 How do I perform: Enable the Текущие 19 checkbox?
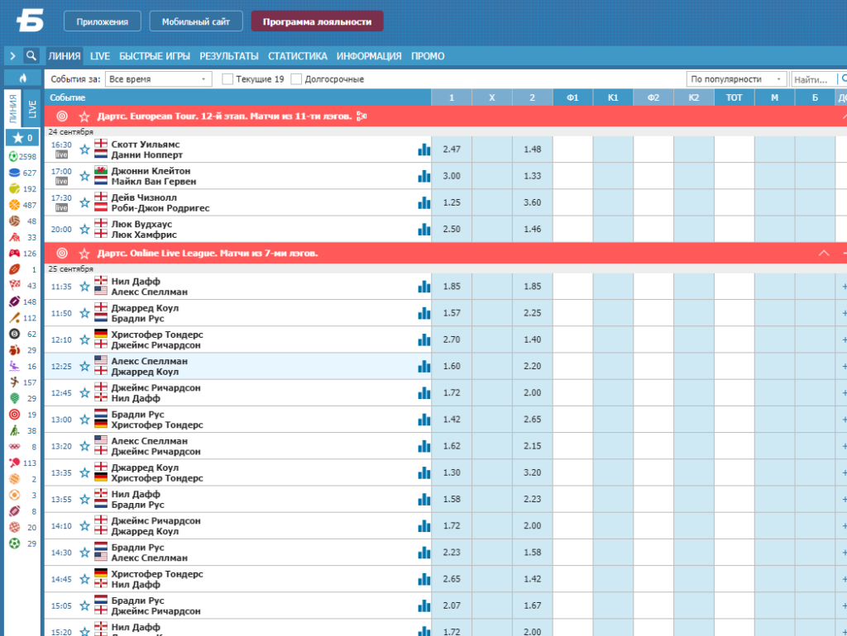(227, 79)
